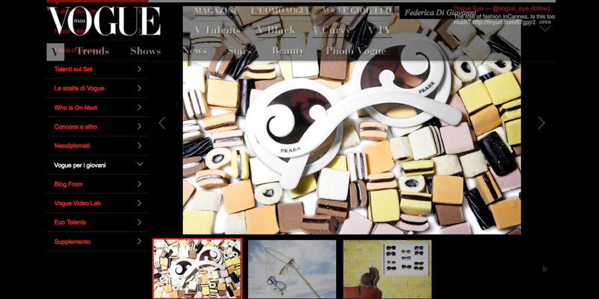Open the Vogue Video Lab link
599x299 pixels.
78,203
